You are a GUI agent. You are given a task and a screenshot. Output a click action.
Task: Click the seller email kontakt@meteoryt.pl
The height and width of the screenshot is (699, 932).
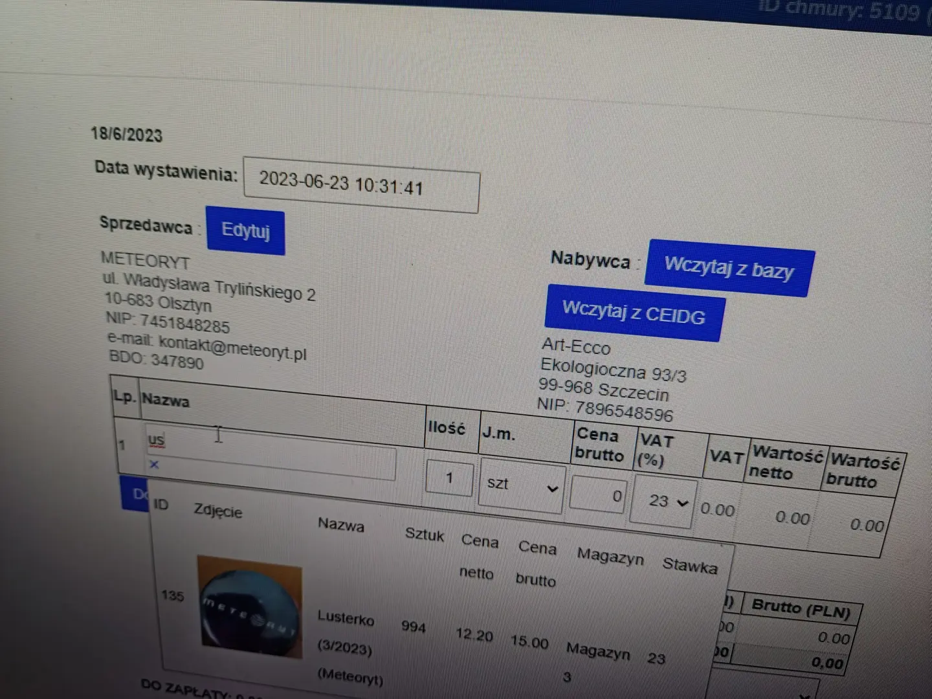coord(233,347)
